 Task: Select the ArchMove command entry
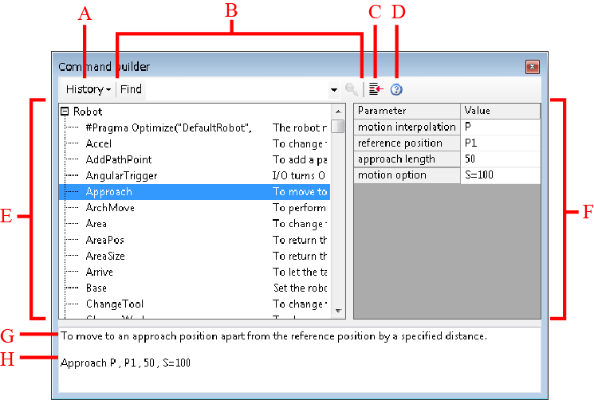[110, 208]
